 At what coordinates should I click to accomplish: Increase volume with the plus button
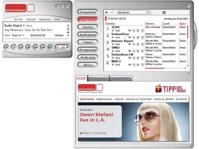tap(67, 47)
